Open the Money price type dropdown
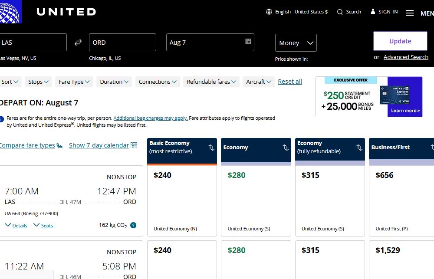The image size is (434, 279). point(296,43)
